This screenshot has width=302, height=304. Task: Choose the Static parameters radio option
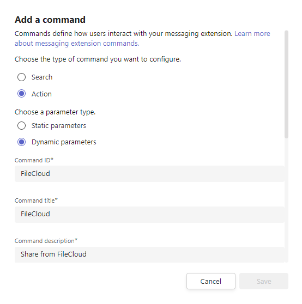tap(21, 126)
